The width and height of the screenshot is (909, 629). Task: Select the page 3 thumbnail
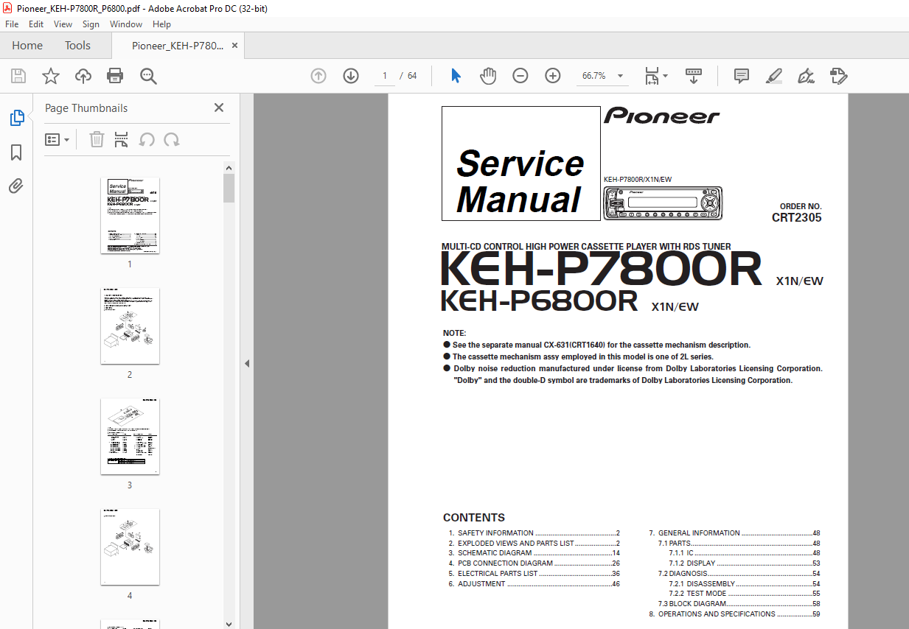130,436
